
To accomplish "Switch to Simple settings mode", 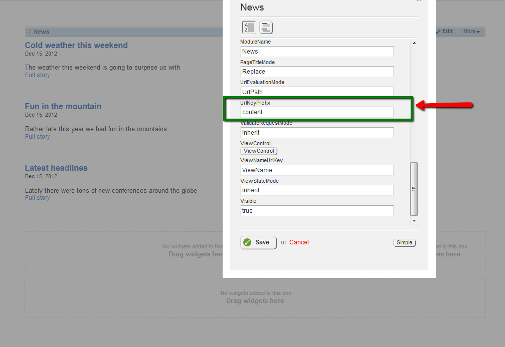I will pos(404,243).
